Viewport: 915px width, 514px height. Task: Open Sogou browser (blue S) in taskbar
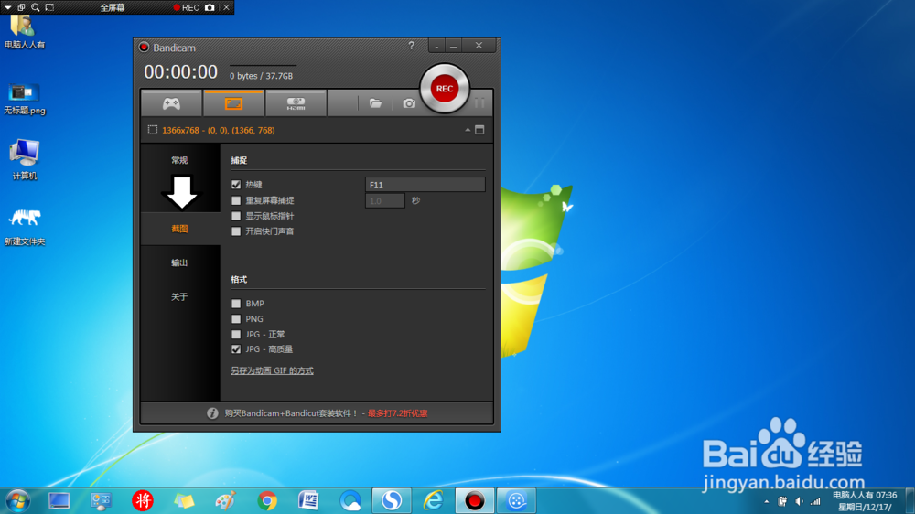coord(392,500)
